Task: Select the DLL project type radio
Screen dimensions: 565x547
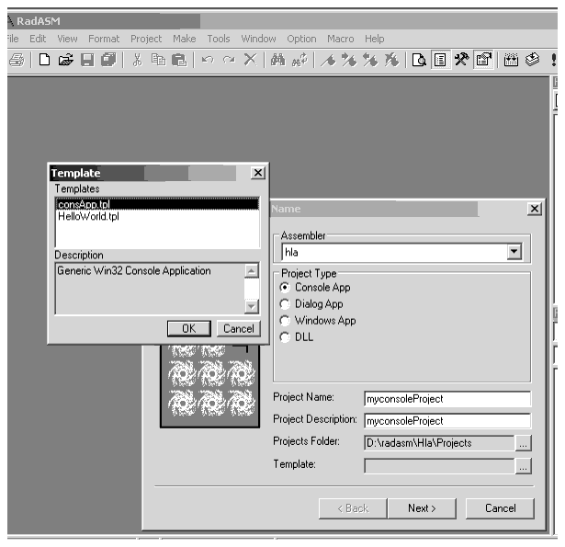Action: pos(285,337)
